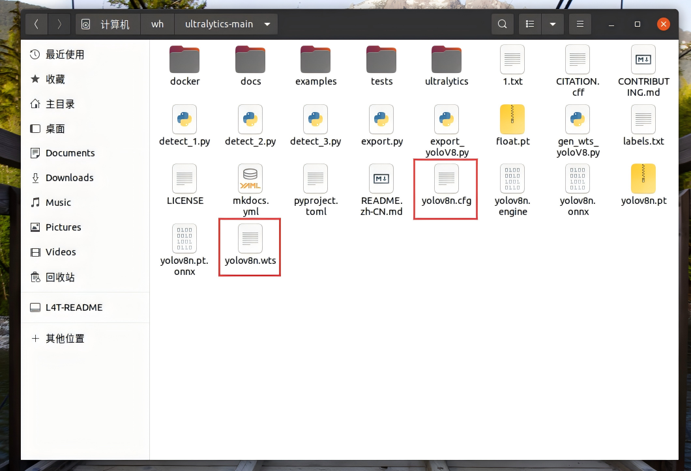The width and height of the screenshot is (691, 471).
Task: Open the search magnifier in the toolbar
Action: [x=503, y=24]
